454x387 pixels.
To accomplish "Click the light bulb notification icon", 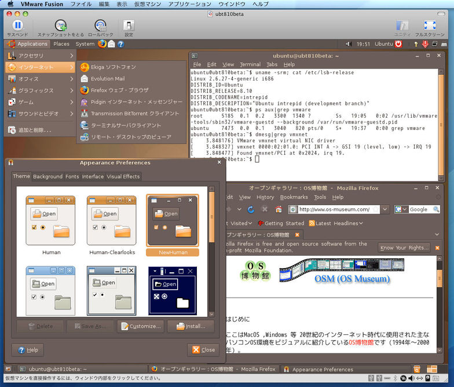I will (416, 44).
